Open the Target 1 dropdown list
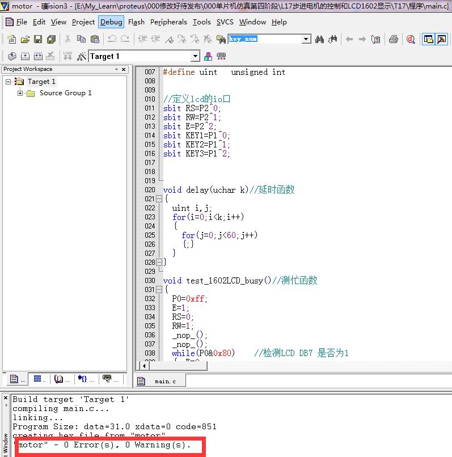452x457 pixels. 195,56
